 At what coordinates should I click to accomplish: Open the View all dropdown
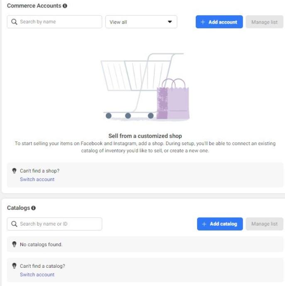[x=141, y=22]
